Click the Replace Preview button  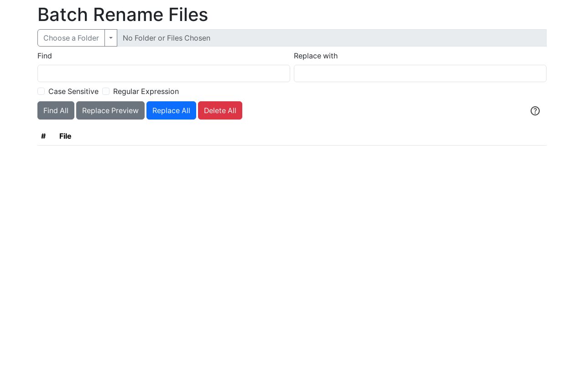click(x=110, y=110)
